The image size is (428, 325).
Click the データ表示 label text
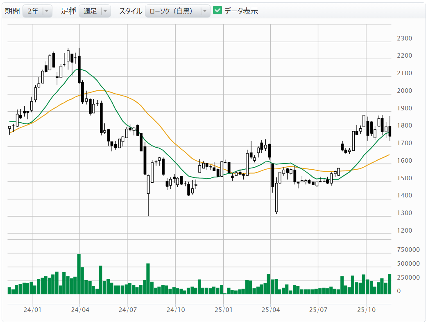coord(241,11)
